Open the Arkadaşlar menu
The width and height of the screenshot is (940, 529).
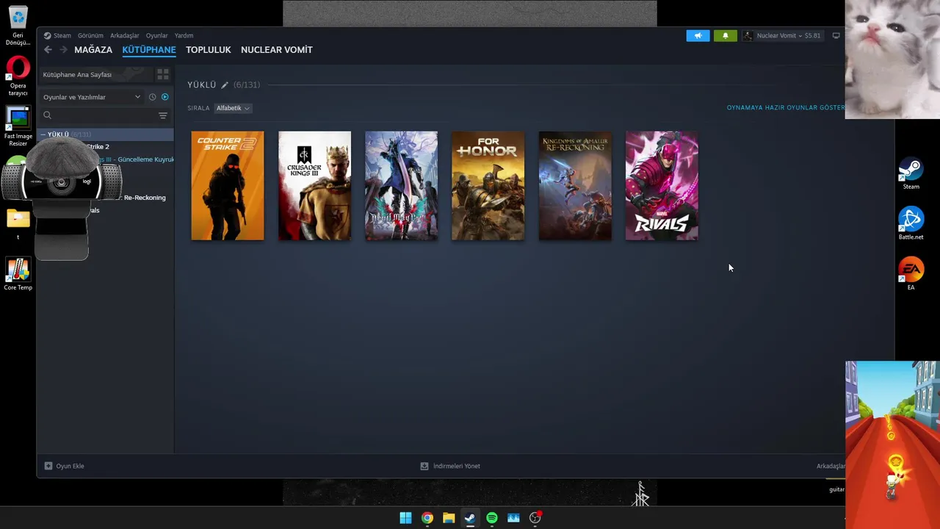pyautogui.click(x=124, y=35)
